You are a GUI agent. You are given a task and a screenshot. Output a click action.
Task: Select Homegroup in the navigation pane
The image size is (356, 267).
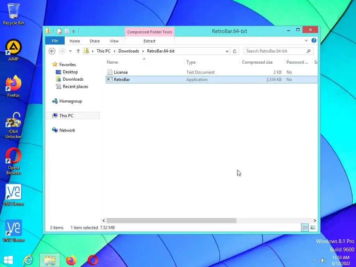[x=71, y=101]
